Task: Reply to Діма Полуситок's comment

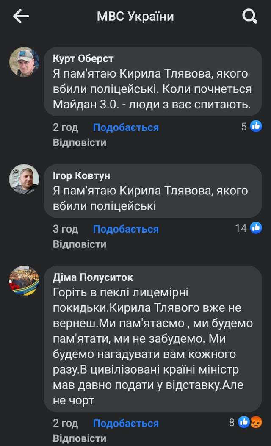Action: pos(80,438)
